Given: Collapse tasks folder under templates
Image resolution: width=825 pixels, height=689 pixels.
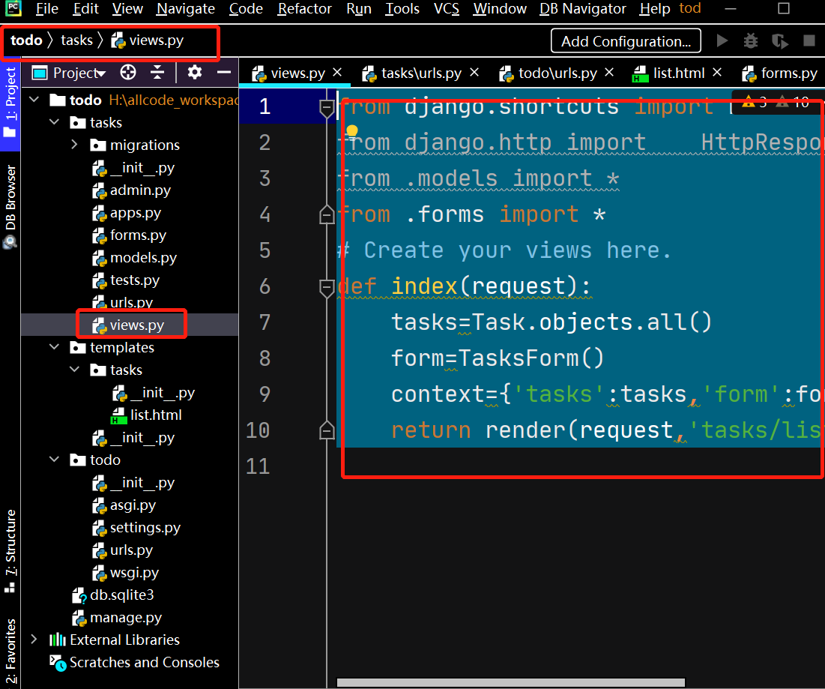Looking at the screenshot, I should [74, 370].
